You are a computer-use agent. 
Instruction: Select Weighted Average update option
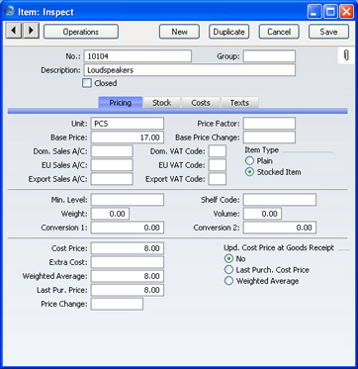click(x=228, y=281)
